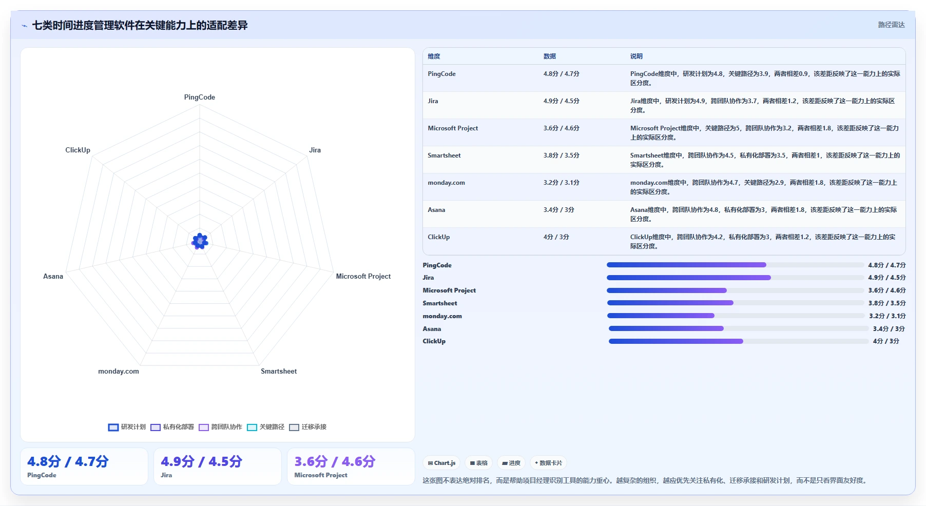Click the Chart.js chip

coord(441,463)
